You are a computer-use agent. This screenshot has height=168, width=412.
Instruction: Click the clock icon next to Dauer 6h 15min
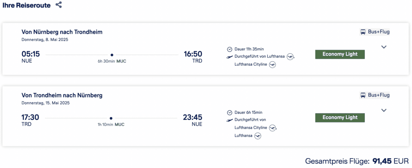click(230, 112)
